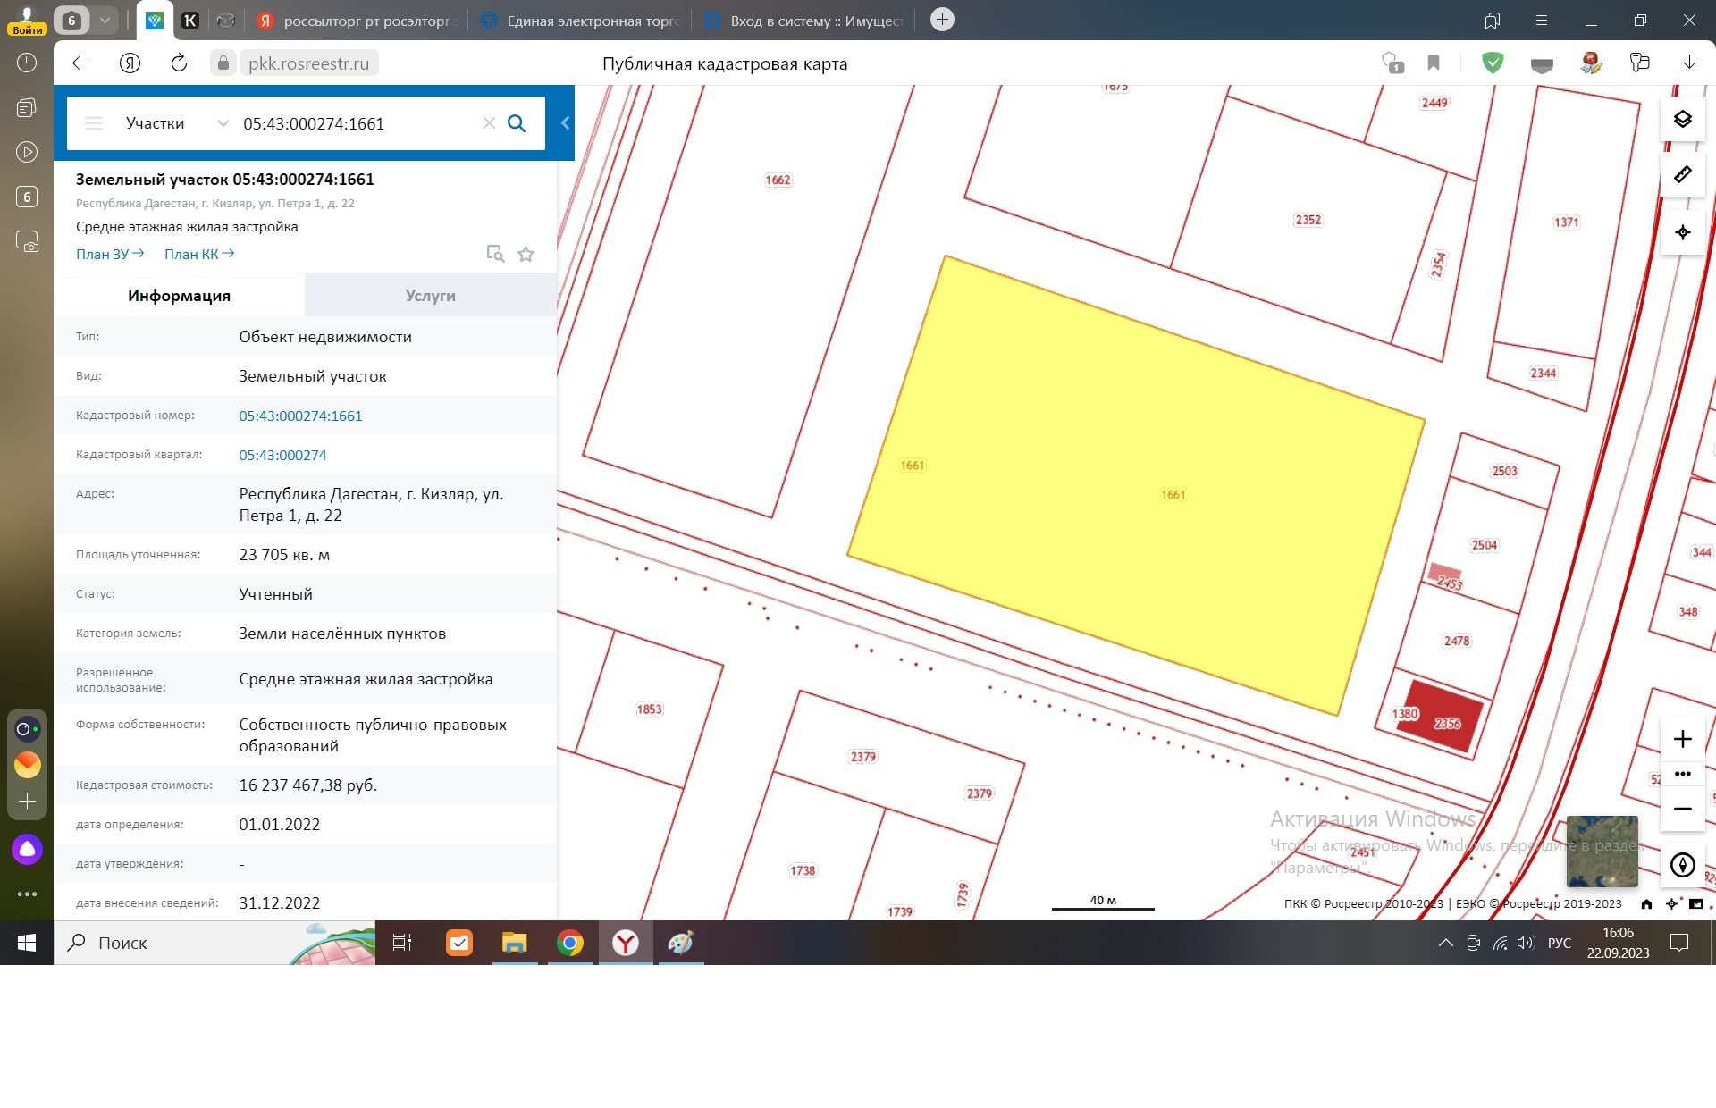This screenshot has height=1108, width=1716.
Task: Open the hamburger menu in search bar
Action: (94, 123)
